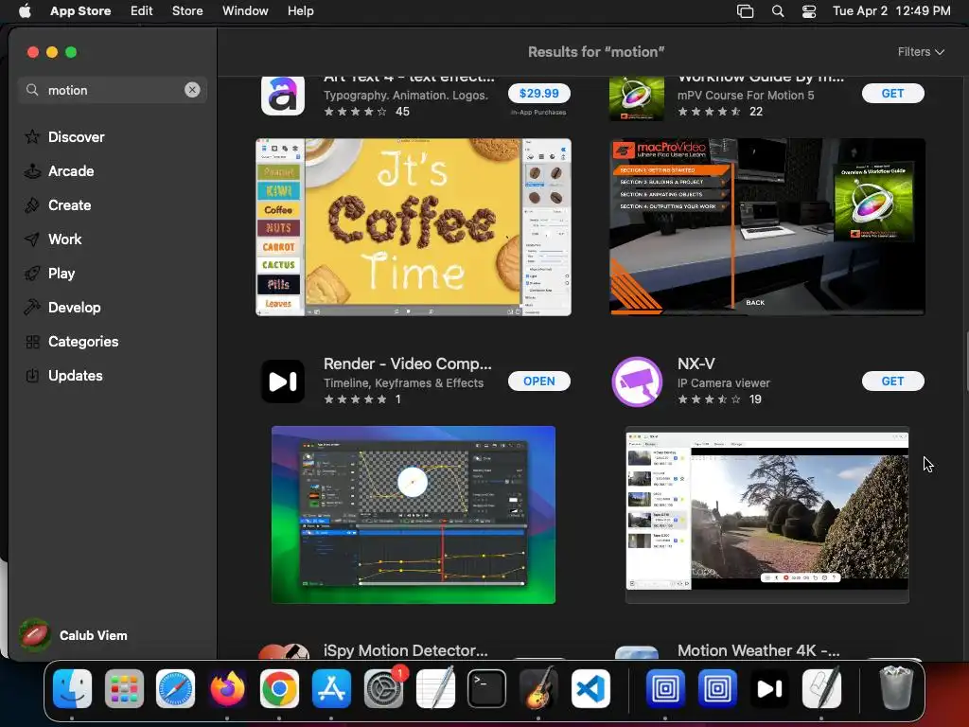Expand the Filters dropdown
This screenshot has height=727, width=969.
coord(921,52)
